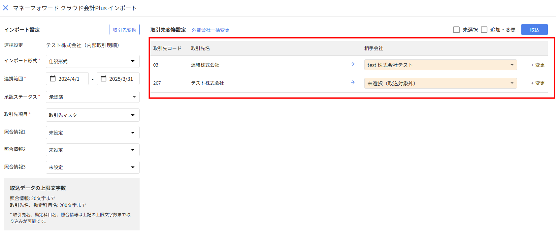Click + 変更 for code 207 row
The height and width of the screenshot is (238, 556).
538,83
